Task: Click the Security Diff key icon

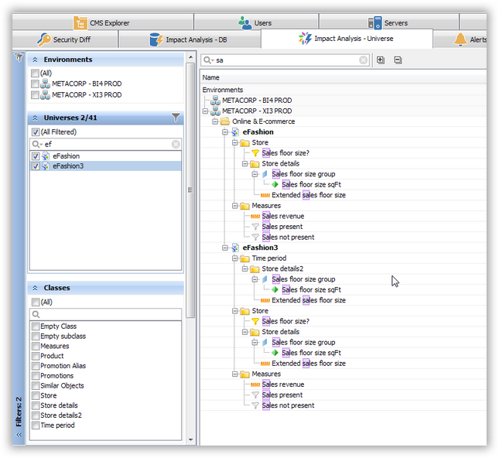Action: click(43, 39)
